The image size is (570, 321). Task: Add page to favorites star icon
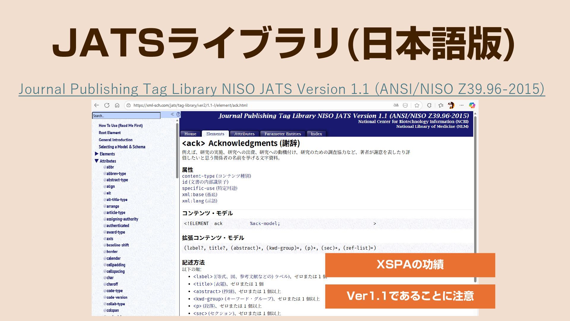pos(417,105)
